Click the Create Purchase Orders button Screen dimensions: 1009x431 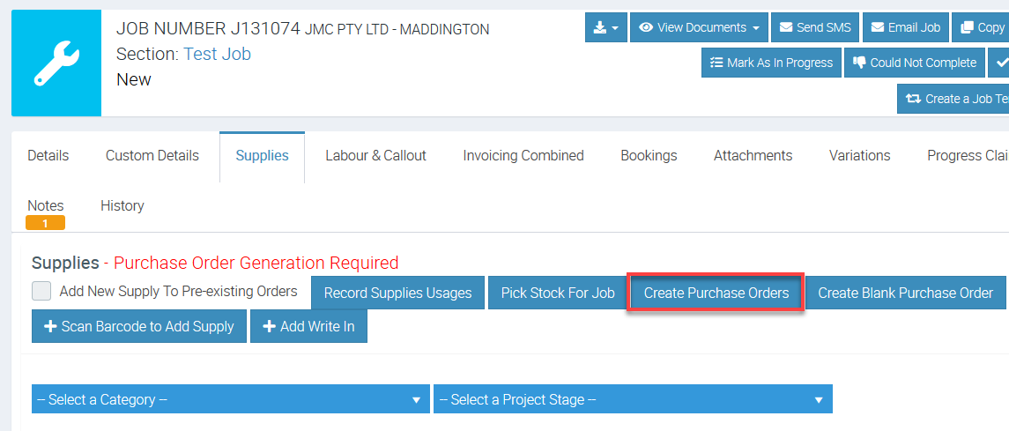[x=716, y=293]
